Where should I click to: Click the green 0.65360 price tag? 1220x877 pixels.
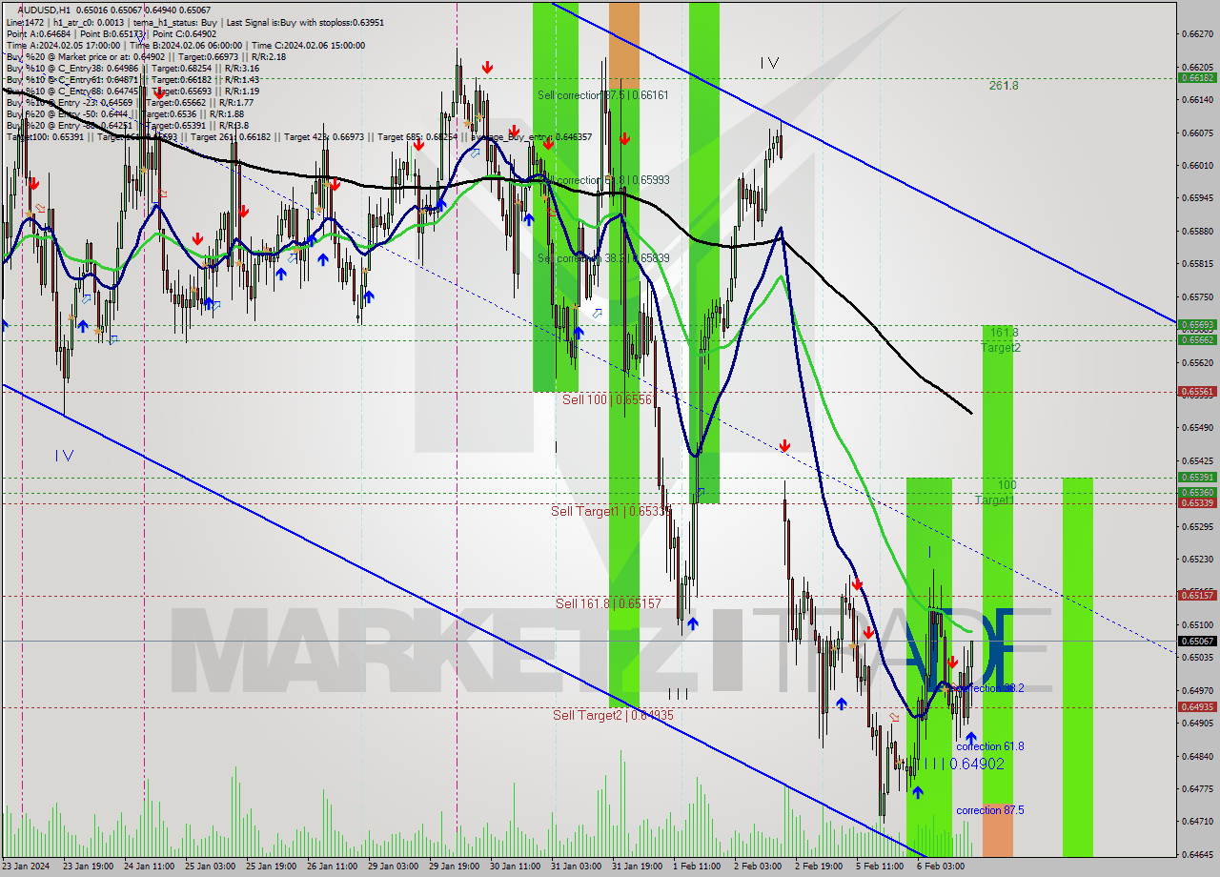1196,493
